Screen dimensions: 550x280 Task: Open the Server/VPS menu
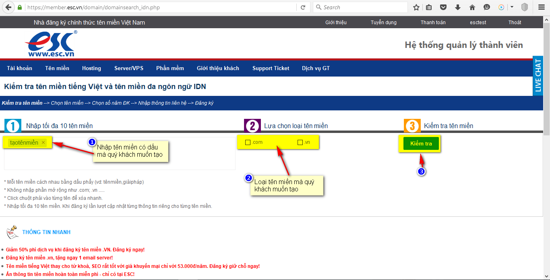[129, 68]
